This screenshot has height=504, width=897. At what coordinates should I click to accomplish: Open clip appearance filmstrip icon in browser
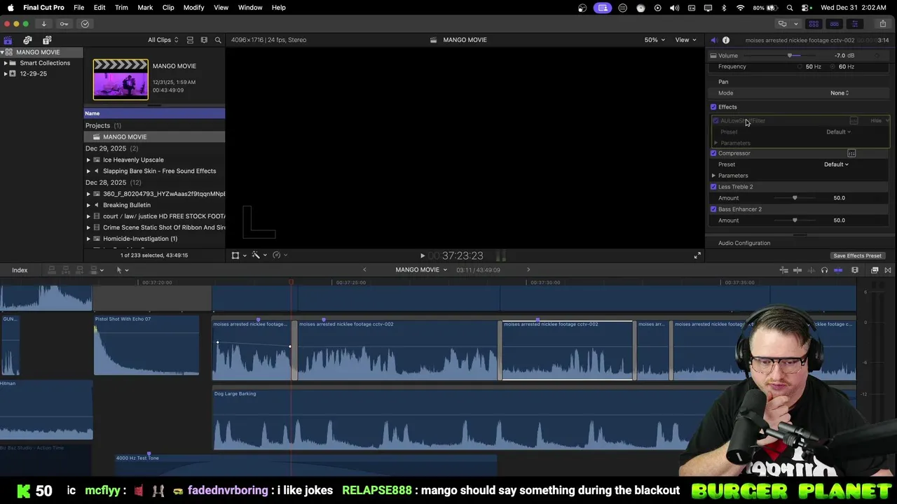coord(204,40)
